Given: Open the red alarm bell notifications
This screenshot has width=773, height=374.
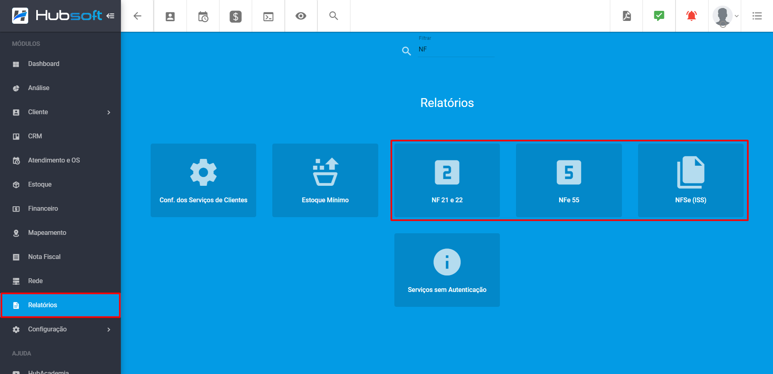Looking at the screenshot, I should click(x=692, y=16).
